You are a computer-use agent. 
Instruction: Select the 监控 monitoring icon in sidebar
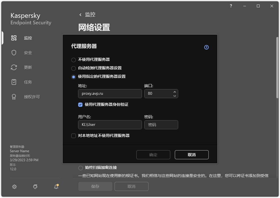tap(14, 38)
